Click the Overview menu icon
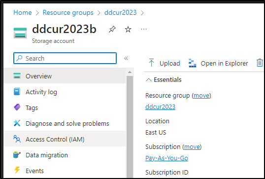Image resolution: width=265 pixels, height=179 pixels. tap(17, 76)
